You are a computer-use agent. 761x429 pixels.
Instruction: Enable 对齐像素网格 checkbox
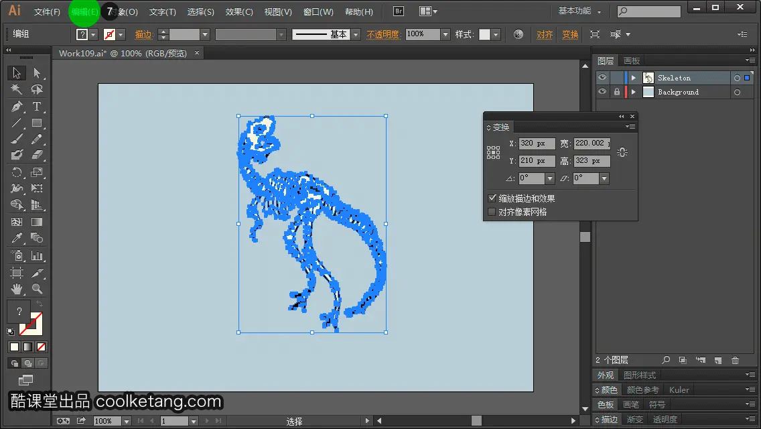tap(492, 212)
